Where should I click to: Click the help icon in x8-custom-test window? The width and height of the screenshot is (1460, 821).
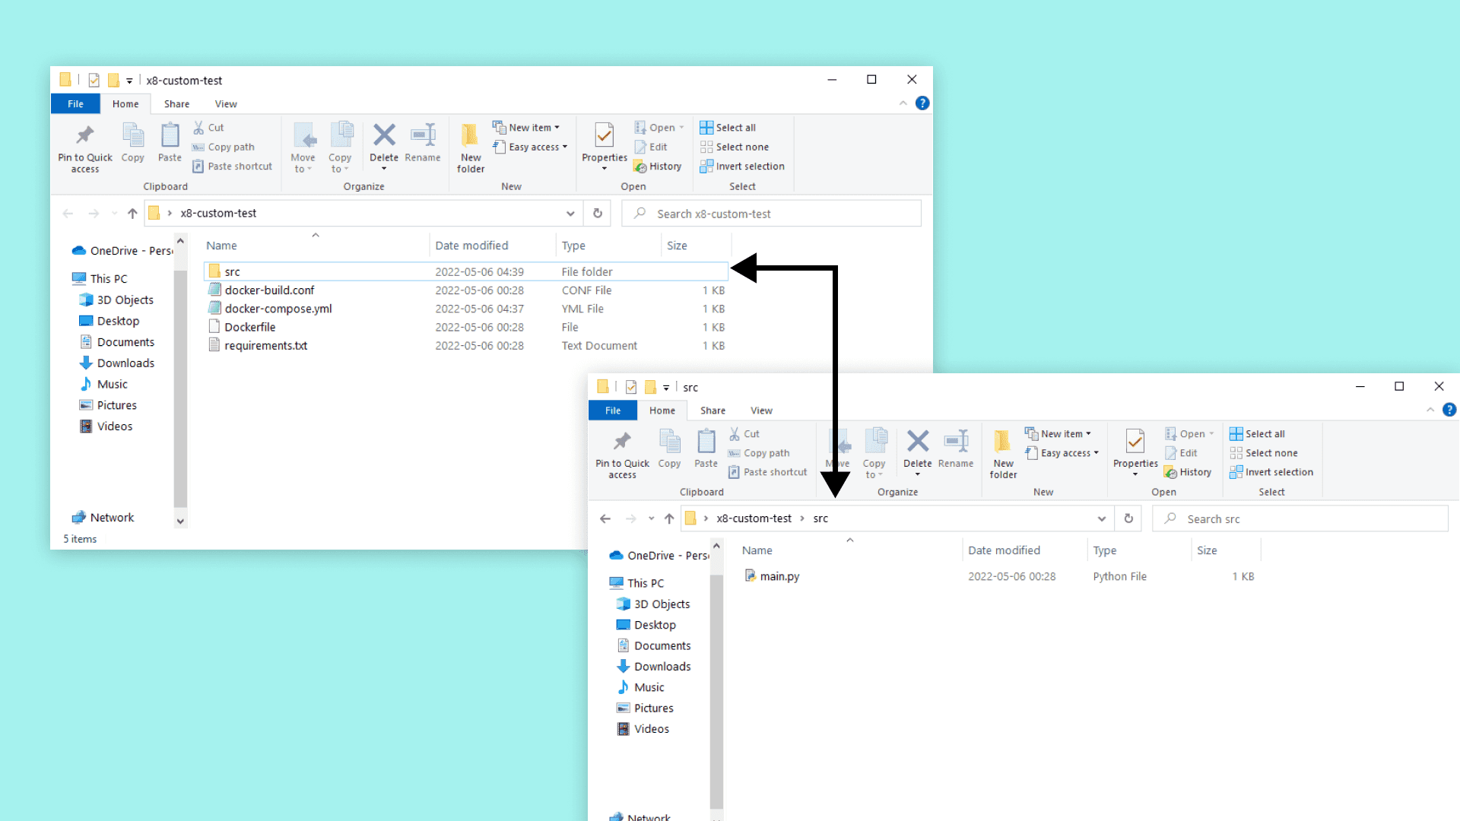[922, 103]
